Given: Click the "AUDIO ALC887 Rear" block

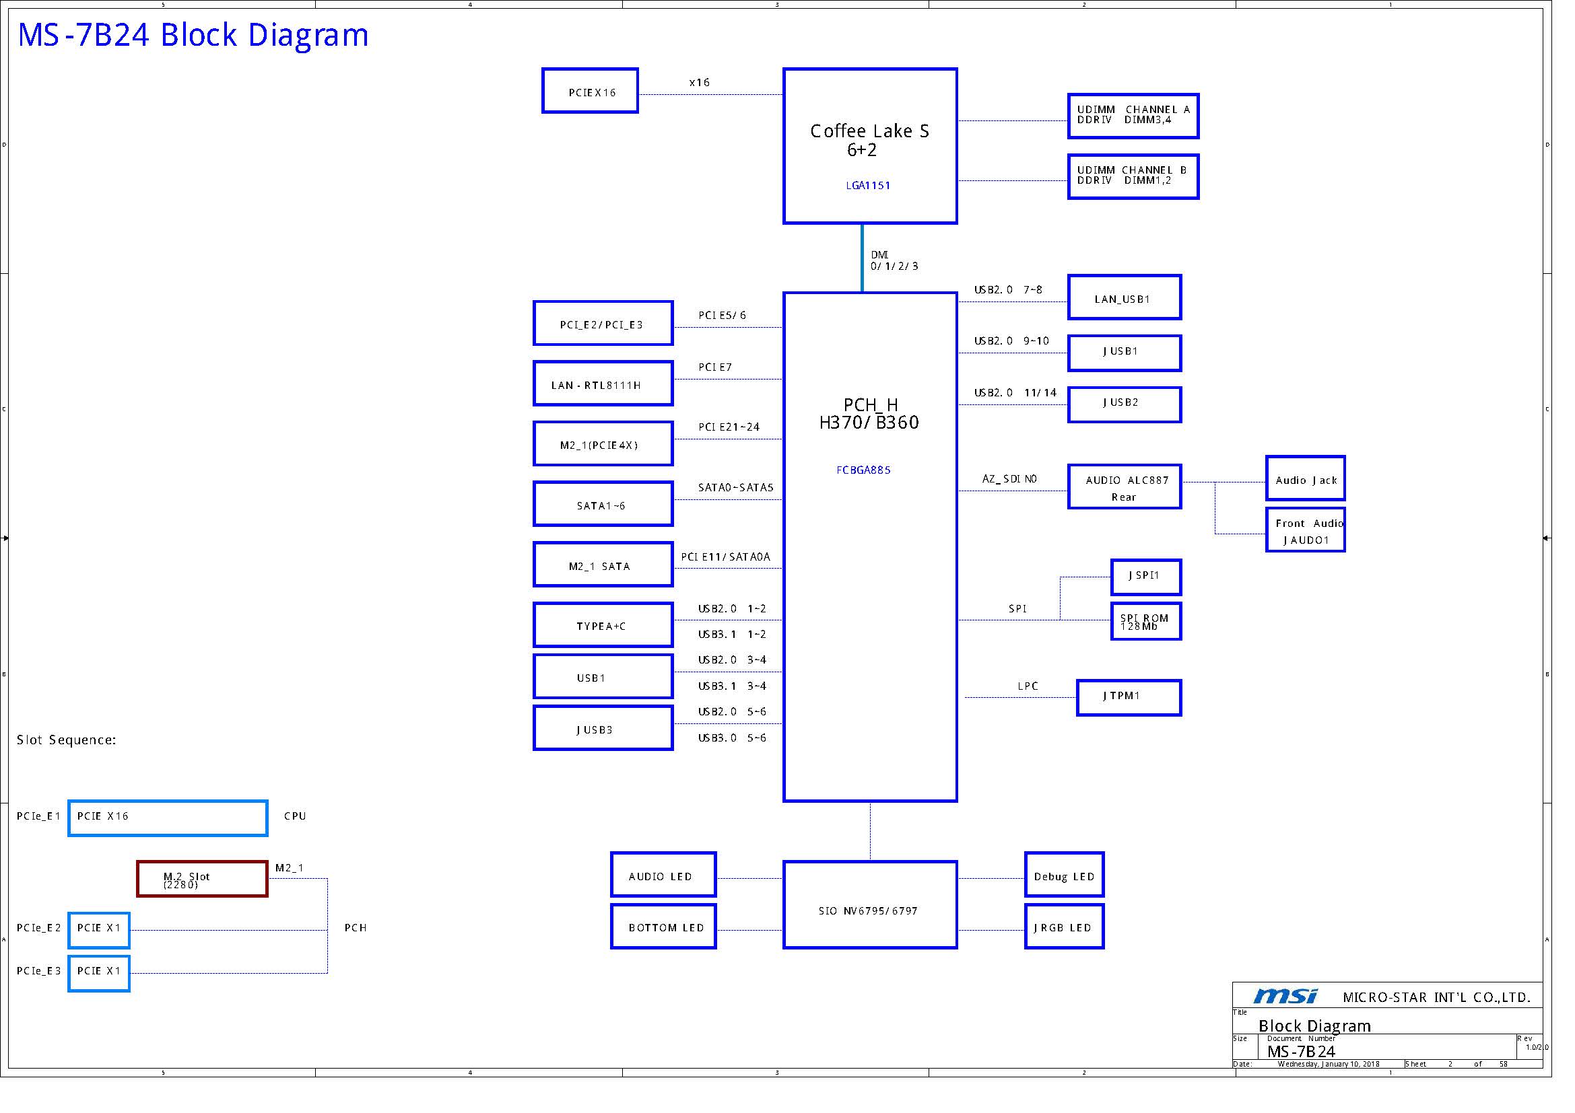Looking at the screenshot, I should click(1125, 487).
